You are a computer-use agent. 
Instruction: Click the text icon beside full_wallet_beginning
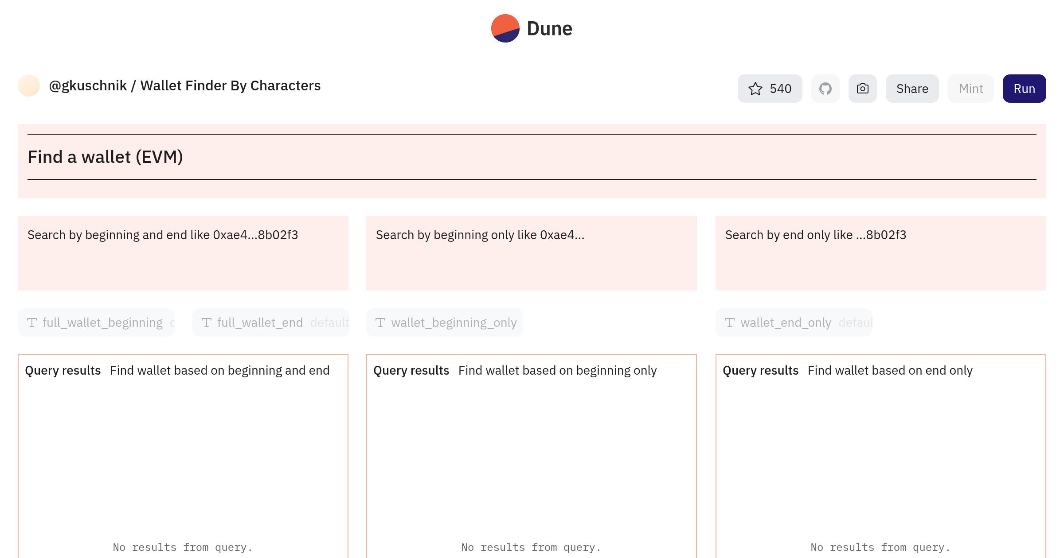[31, 322]
